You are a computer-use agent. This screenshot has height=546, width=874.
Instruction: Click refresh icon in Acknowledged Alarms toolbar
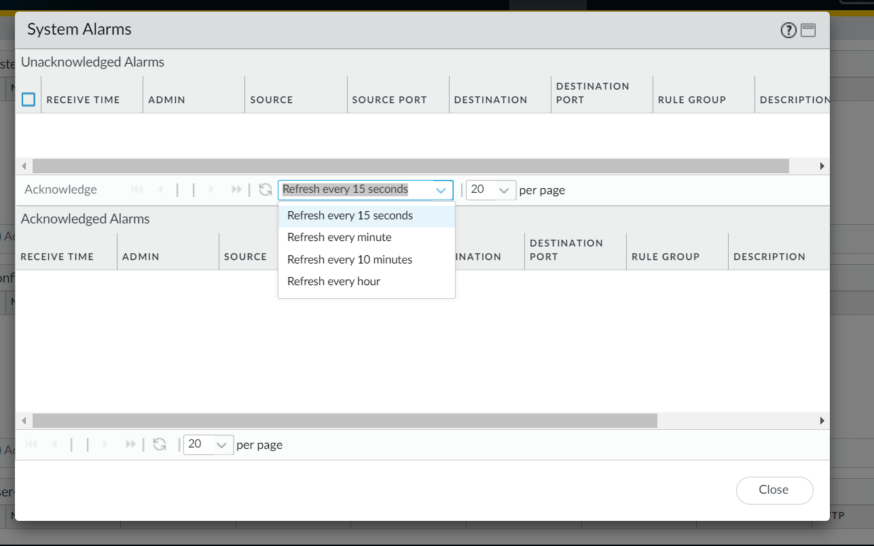tap(160, 445)
